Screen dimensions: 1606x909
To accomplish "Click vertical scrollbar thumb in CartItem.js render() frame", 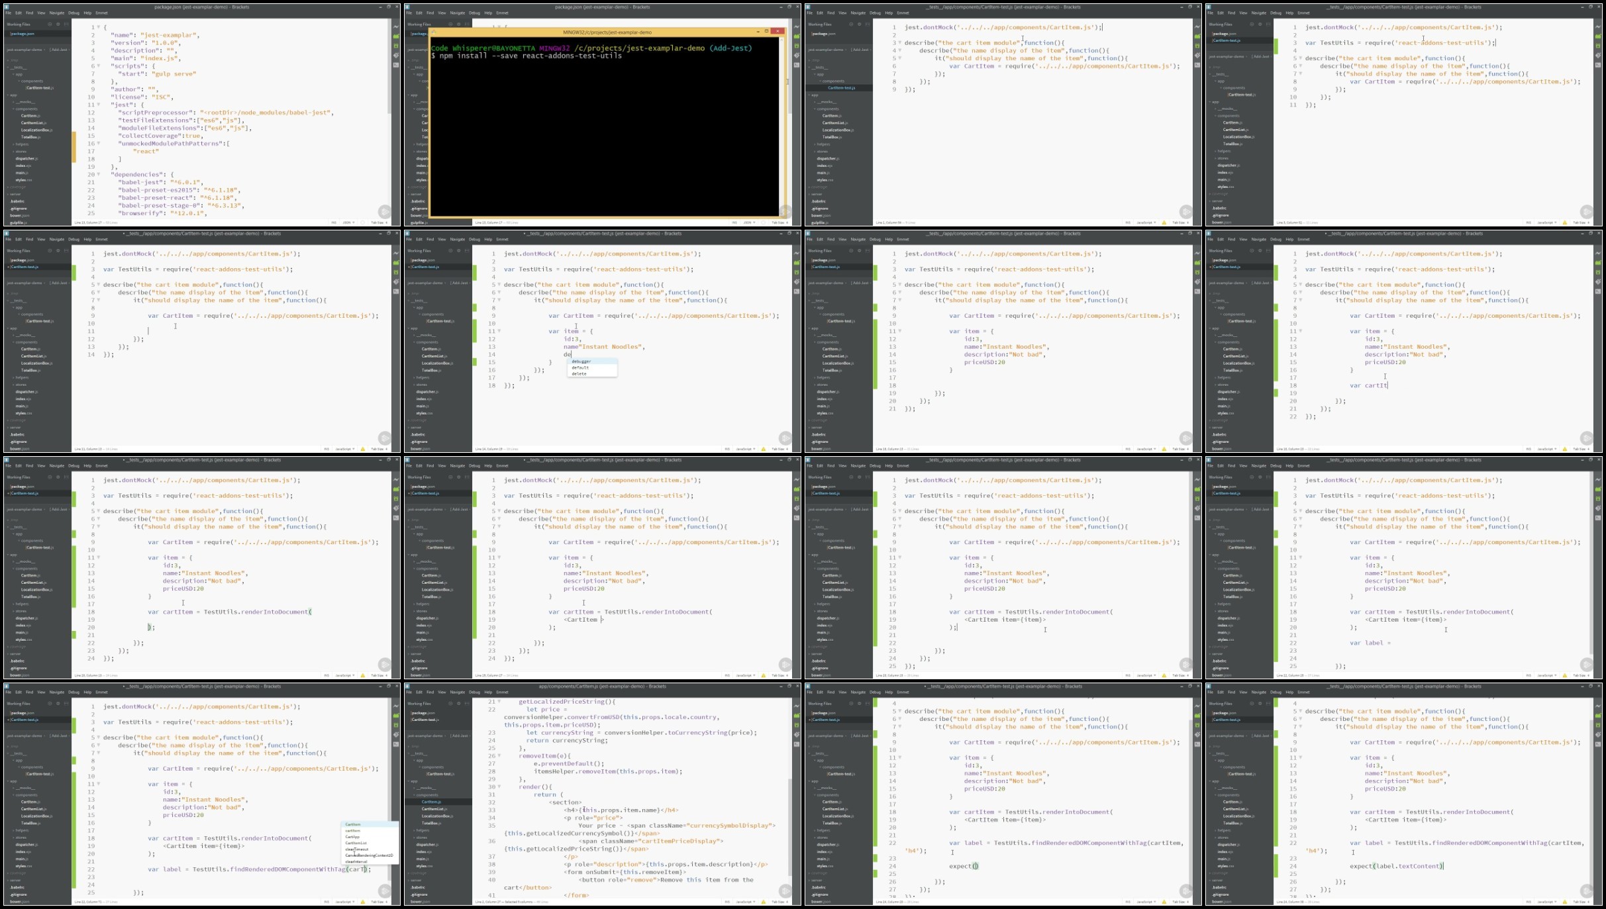I will point(790,827).
